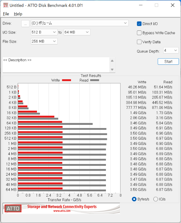Open the maximum I/O Size 64 MB dropdown
This screenshot has height=223, width=181.
(77, 32)
